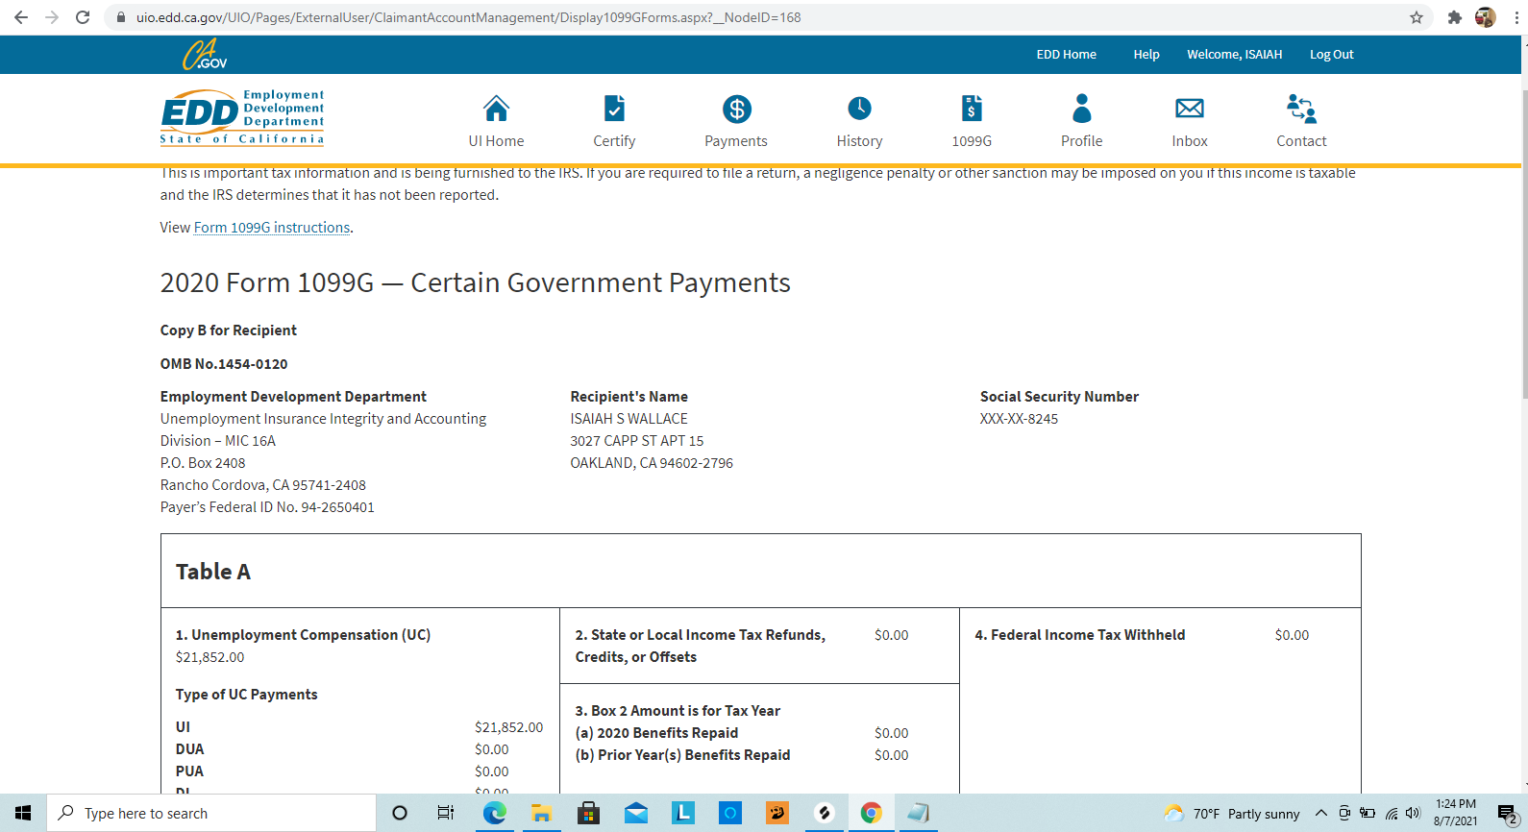This screenshot has height=832, width=1528.
Task: Click the Contact people icon
Action: pyautogui.click(x=1301, y=110)
